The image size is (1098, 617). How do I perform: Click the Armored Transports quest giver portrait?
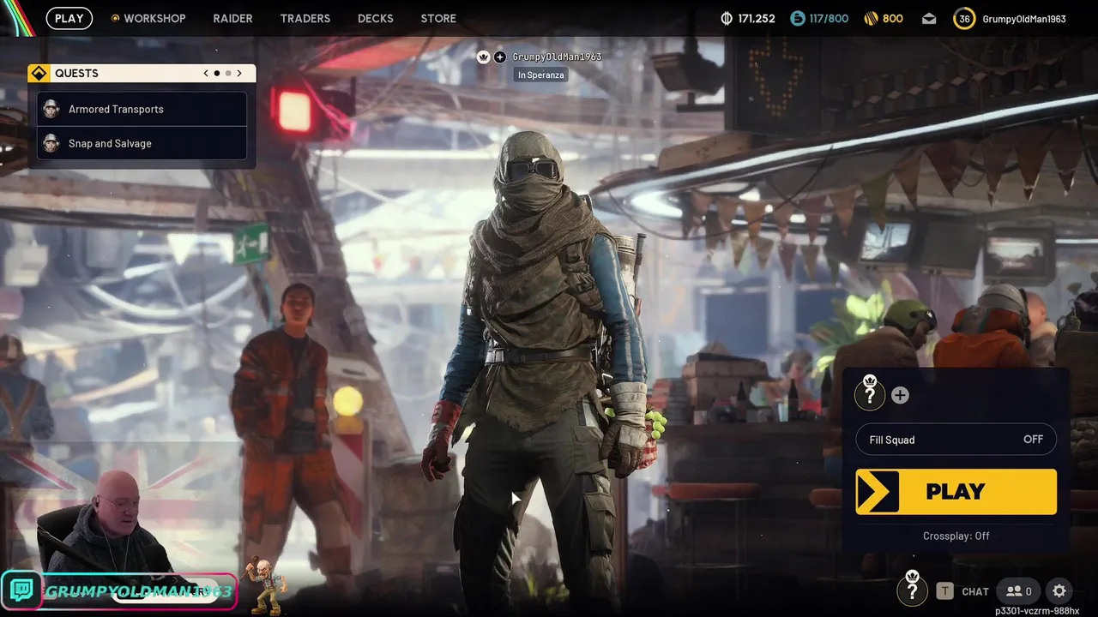pos(51,109)
